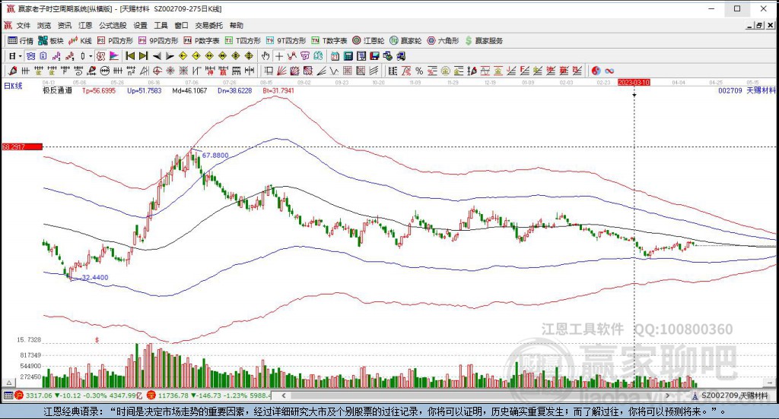779x419 pixels.
Task: Open the 板块 sector view
Action: 51,41
